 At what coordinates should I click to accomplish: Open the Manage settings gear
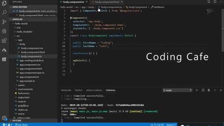4,118
